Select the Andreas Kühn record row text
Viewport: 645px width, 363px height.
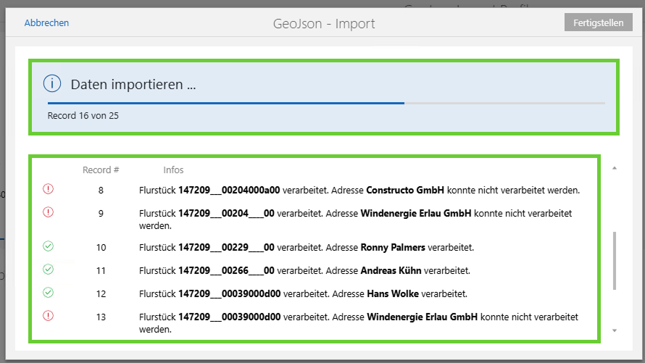pos(304,271)
